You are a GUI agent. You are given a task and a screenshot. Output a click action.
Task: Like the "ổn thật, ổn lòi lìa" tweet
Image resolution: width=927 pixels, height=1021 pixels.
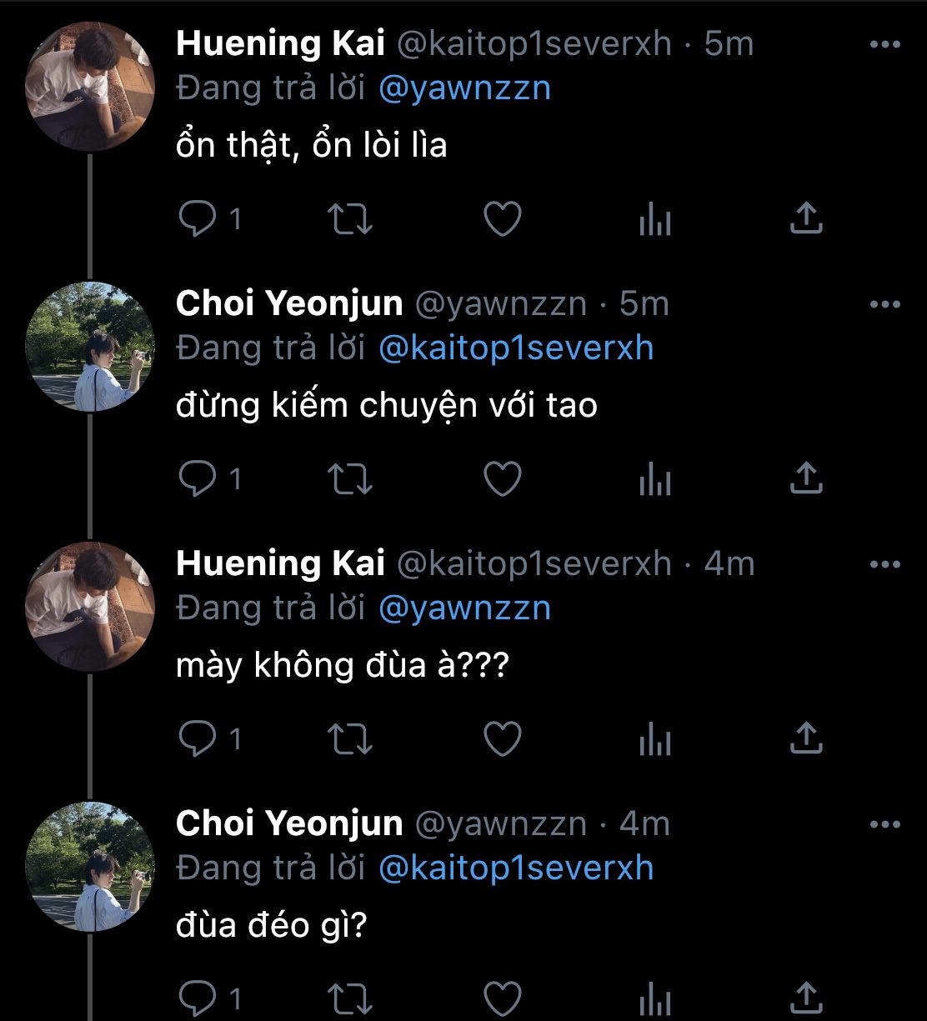[x=503, y=219]
